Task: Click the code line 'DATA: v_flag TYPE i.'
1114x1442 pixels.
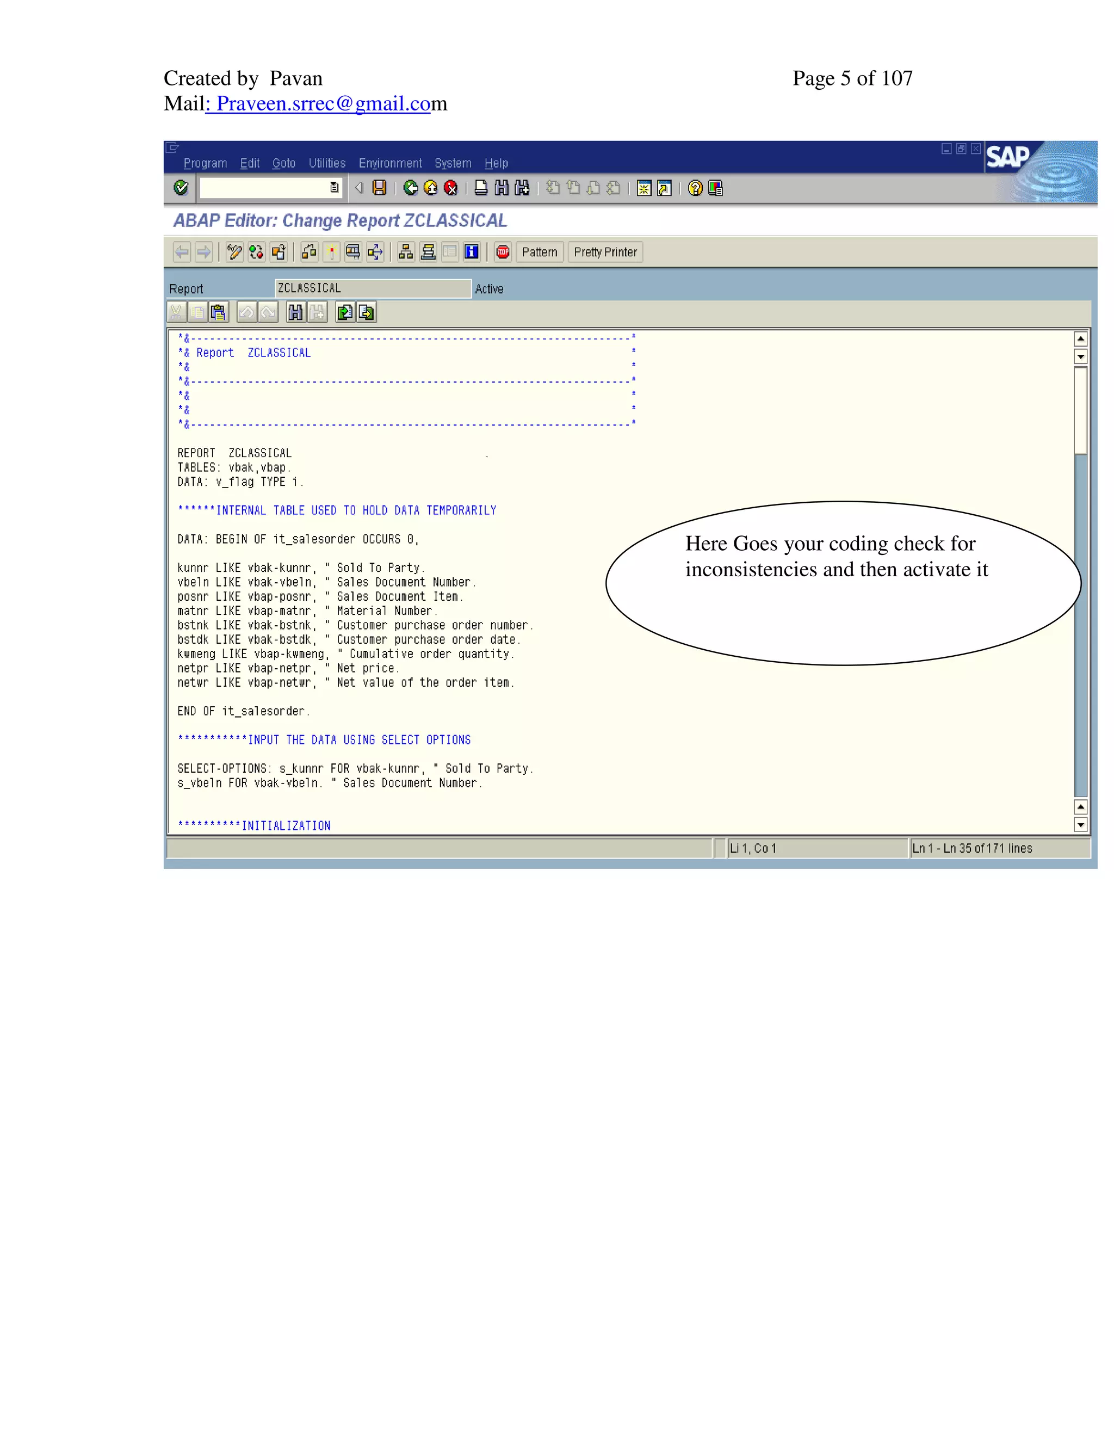Action: [240, 482]
